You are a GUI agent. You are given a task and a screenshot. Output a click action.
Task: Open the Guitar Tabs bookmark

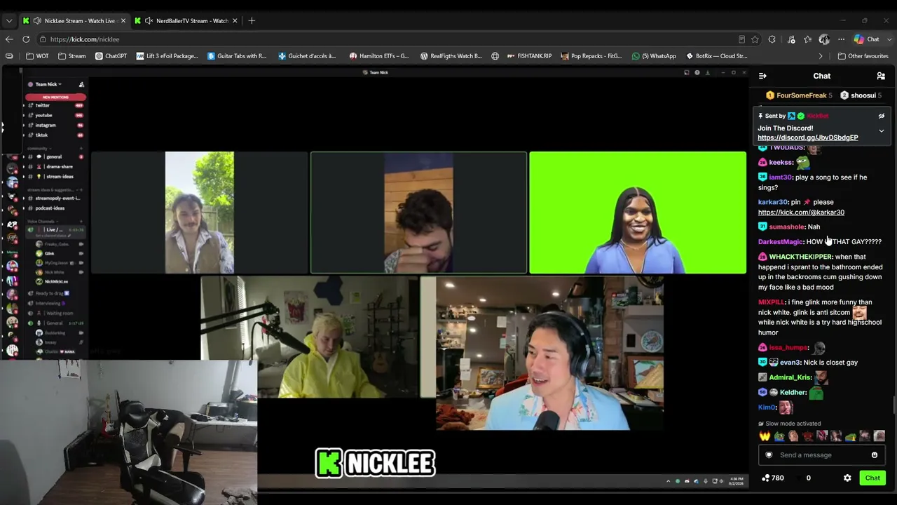click(237, 56)
